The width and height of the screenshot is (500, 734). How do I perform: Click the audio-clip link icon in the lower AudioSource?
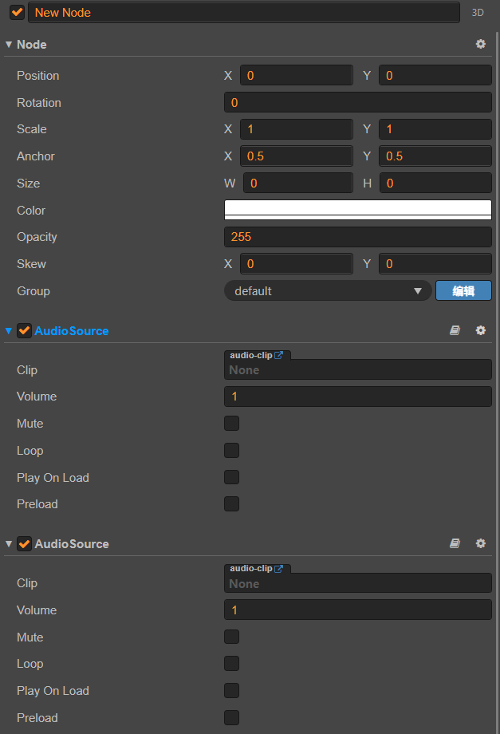click(278, 568)
